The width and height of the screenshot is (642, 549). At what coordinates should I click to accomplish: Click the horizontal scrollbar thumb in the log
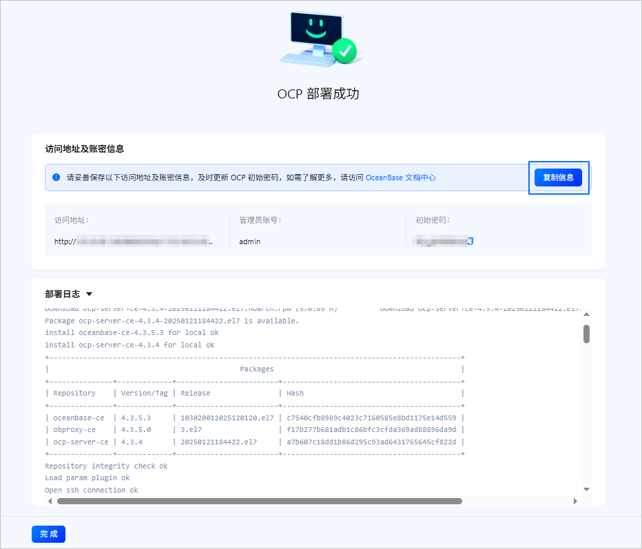click(260, 501)
